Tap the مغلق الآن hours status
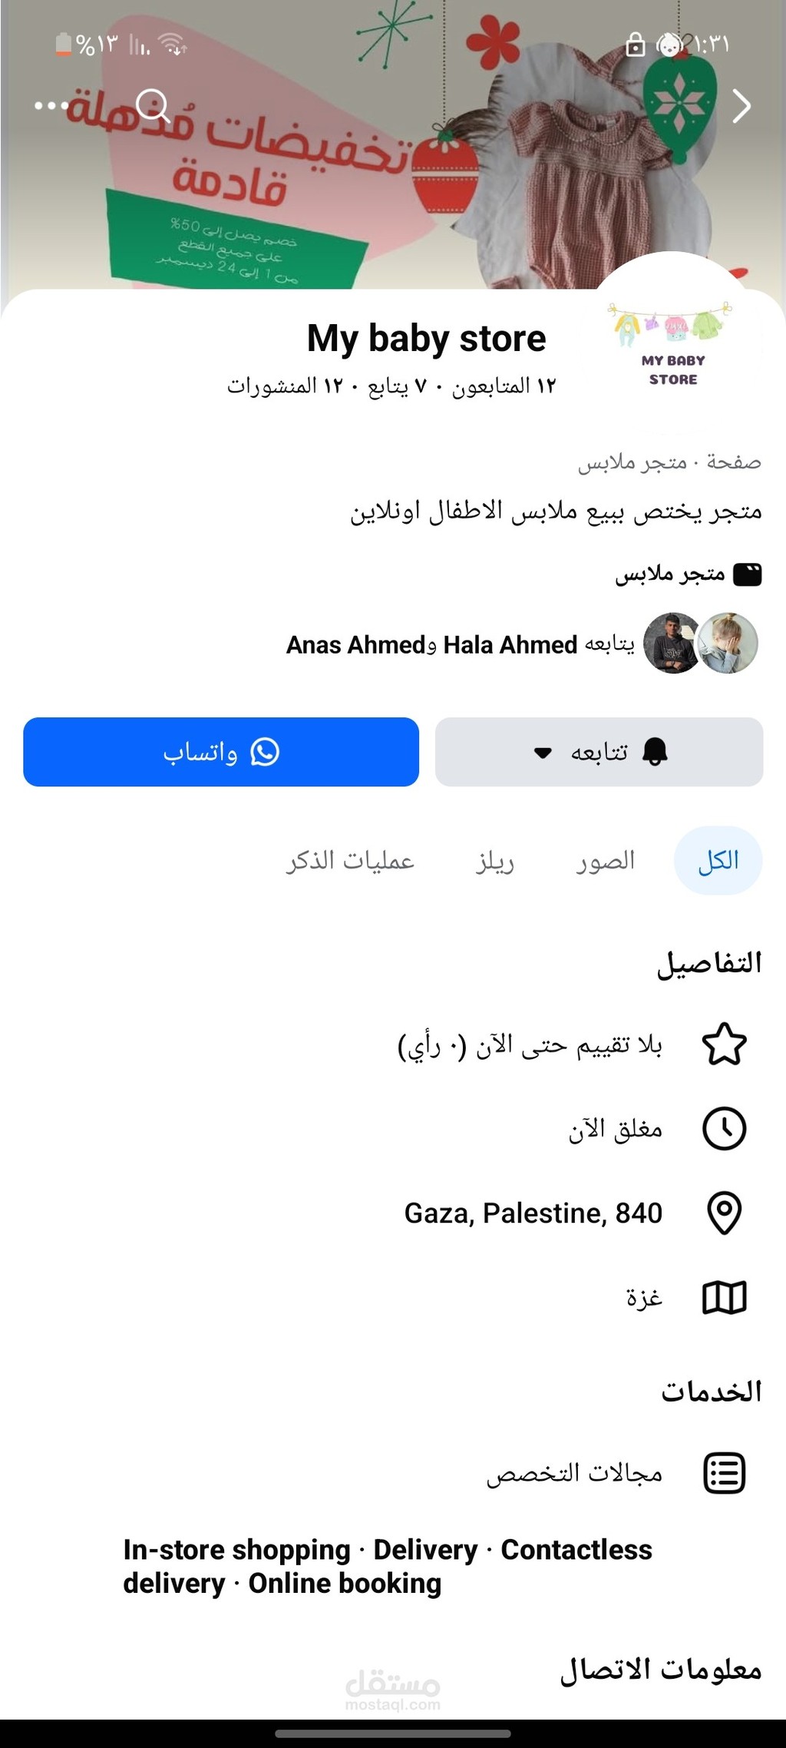Image resolution: width=786 pixels, height=1748 pixels. click(x=615, y=1130)
